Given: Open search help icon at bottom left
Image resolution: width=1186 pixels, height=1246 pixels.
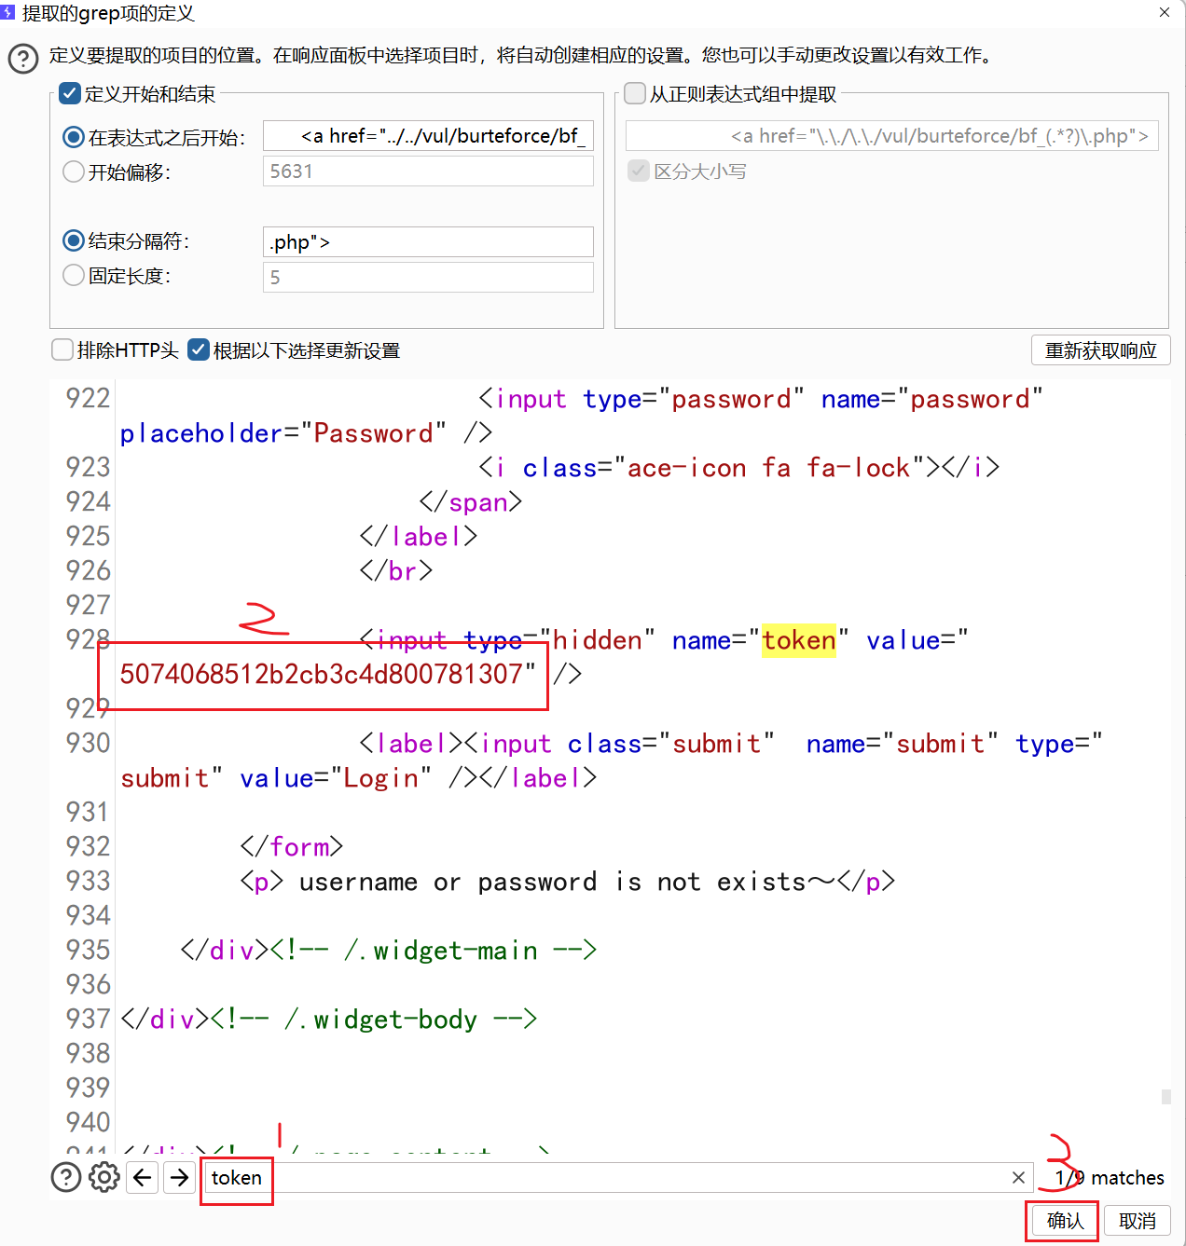Looking at the screenshot, I should (x=65, y=1177).
